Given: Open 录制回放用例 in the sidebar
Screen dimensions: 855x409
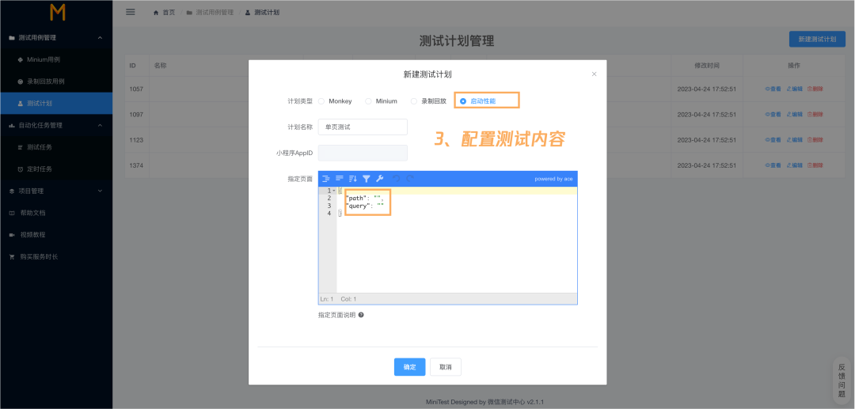Looking at the screenshot, I should click(x=56, y=81).
